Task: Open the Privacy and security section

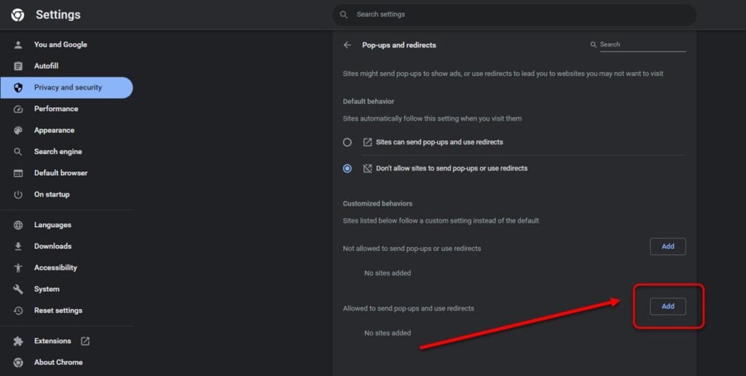Action: point(66,87)
